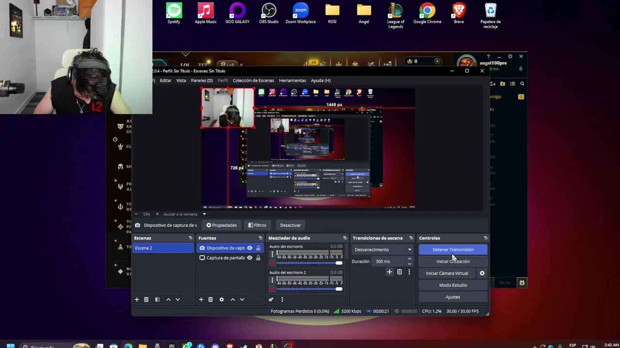Toggle Modo Estudio

453,285
